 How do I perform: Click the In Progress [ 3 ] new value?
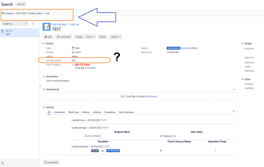168,136
